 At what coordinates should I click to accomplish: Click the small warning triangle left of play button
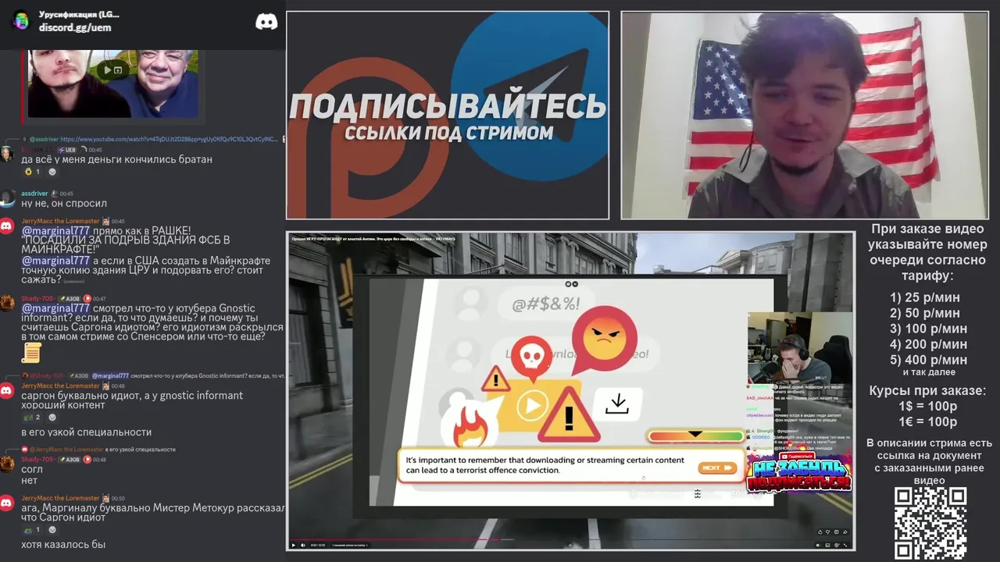495,380
